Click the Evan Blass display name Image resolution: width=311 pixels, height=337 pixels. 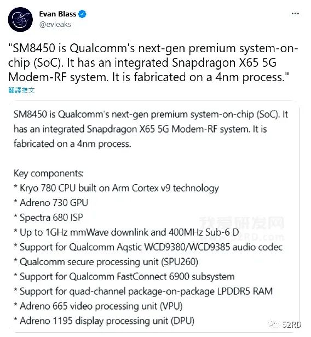click(x=57, y=14)
